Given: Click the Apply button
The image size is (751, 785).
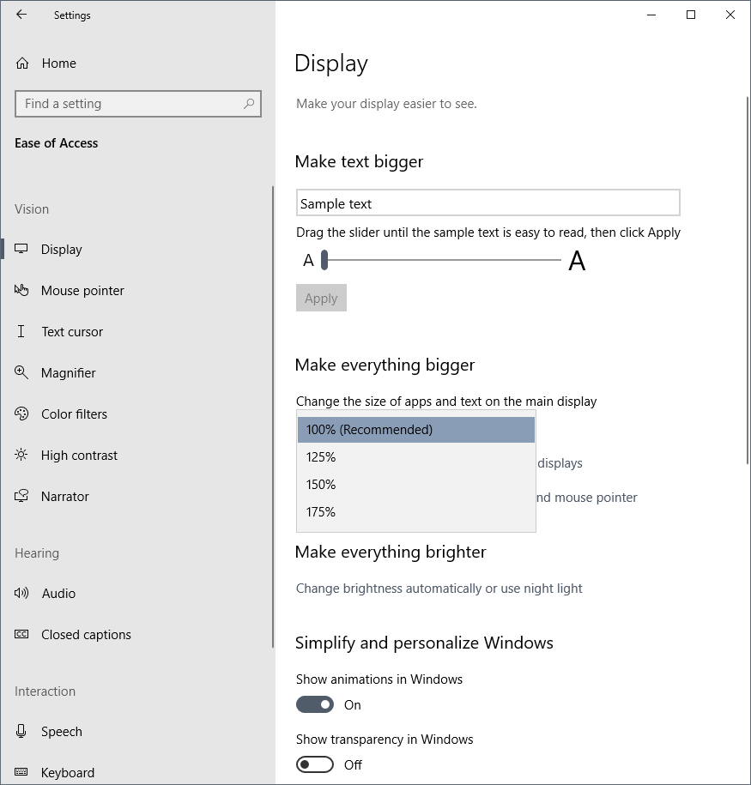Looking at the screenshot, I should coord(321,298).
